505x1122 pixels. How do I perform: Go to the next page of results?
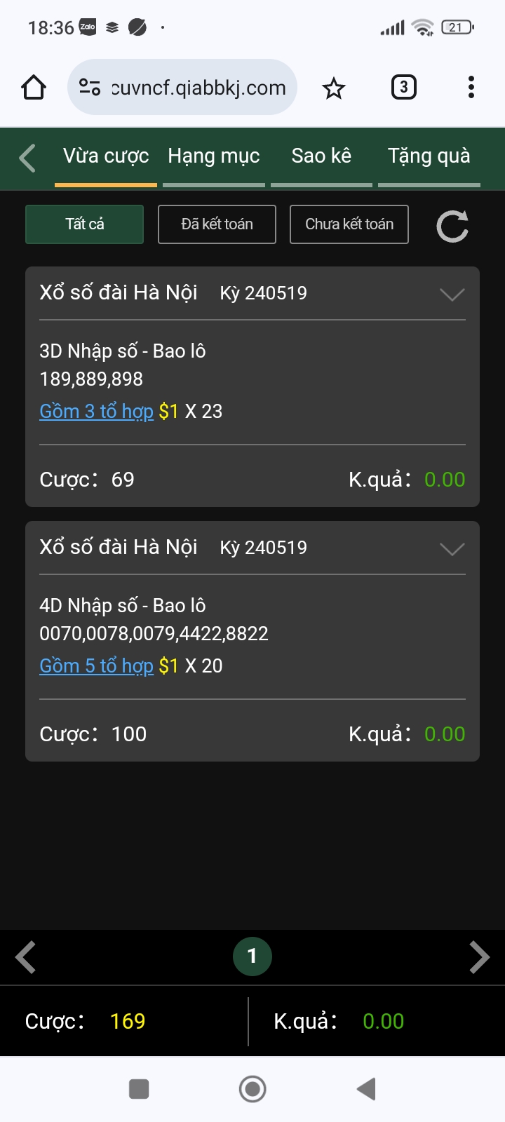479,957
